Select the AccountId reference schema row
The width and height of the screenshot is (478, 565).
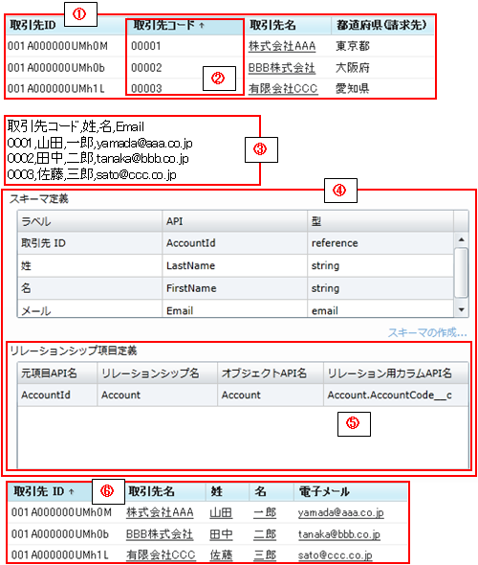[x=235, y=243]
